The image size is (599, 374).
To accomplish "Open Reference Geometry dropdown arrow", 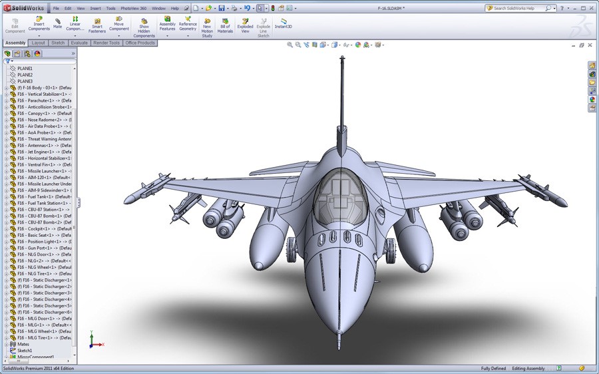I will coord(188,36).
